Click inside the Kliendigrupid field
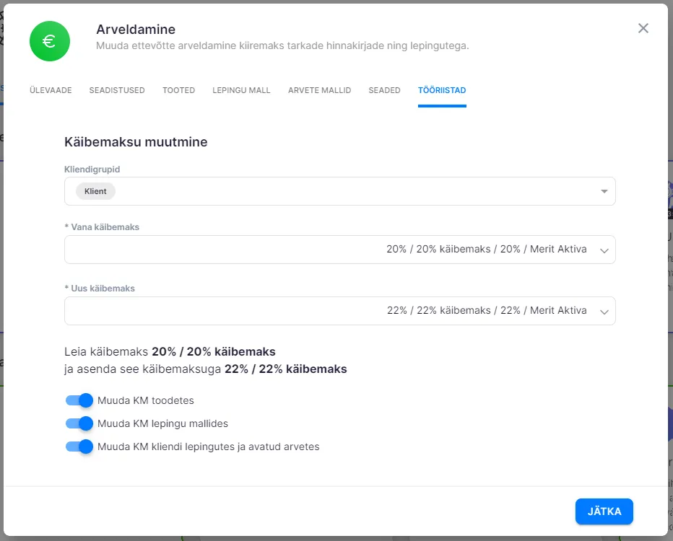This screenshot has width=673, height=541. point(347,192)
